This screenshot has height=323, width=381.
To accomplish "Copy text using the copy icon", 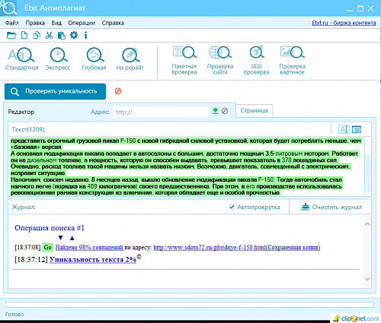I will click(x=37, y=35).
